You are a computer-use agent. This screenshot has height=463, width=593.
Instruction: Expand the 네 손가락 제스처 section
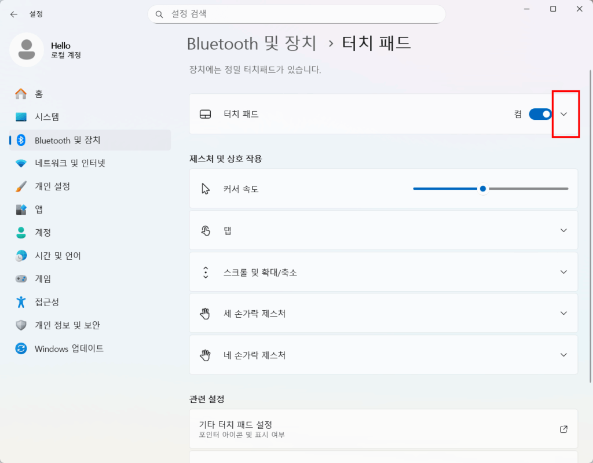pos(564,355)
